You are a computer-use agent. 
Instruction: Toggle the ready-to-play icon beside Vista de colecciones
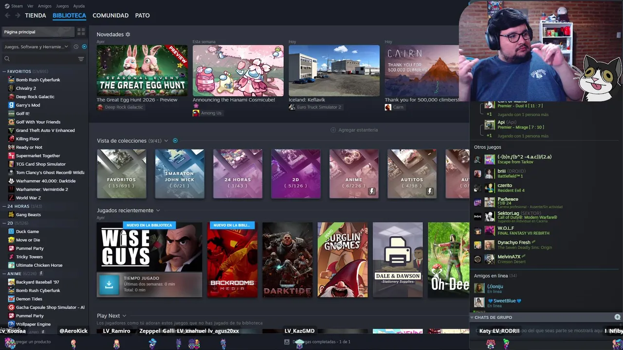(175, 141)
